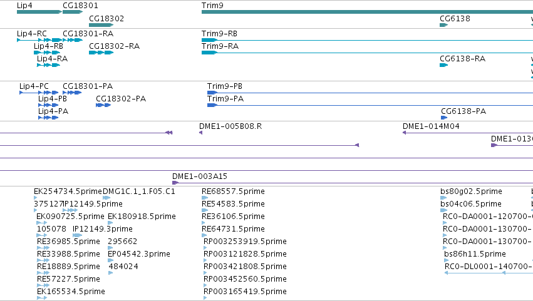Select the DME1-005B08.R clone
533x301 pixels.
201,133
